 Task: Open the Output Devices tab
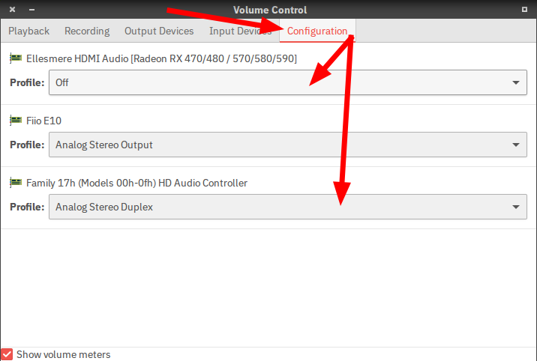pos(159,31)
